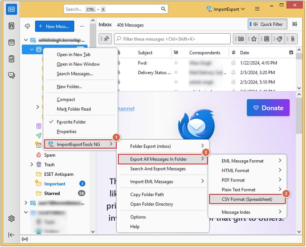Open the message list display options icon

(295, 24)
